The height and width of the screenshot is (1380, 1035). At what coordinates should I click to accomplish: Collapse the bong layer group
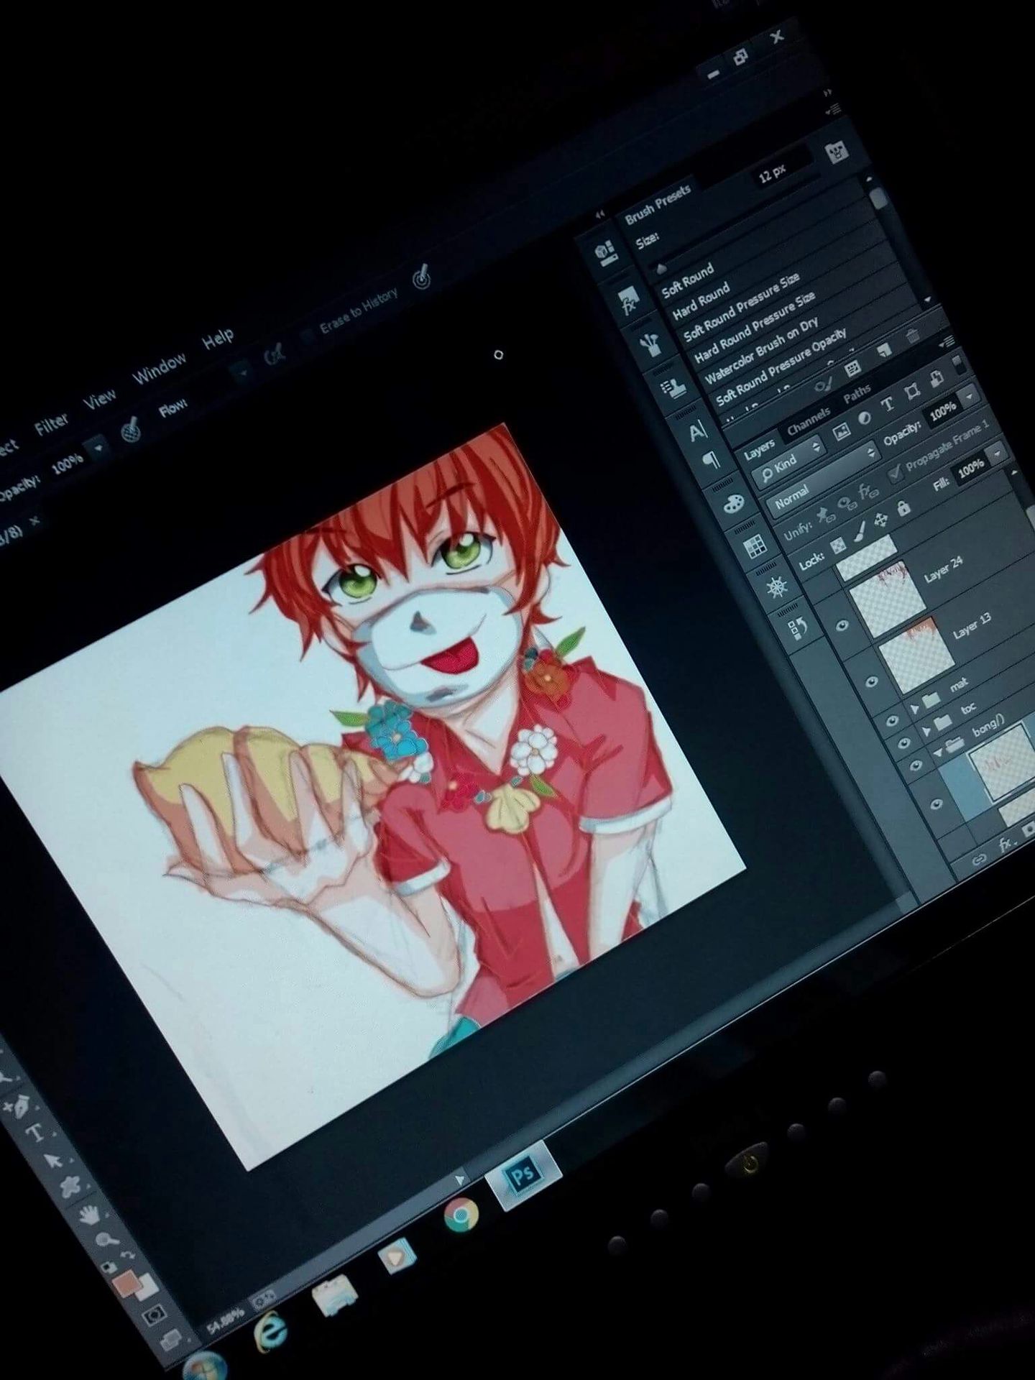pyautogui.click(x=939, y=753)
